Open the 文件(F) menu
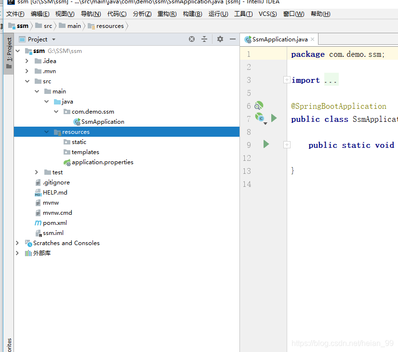This screenshot has width=398, height=352. (x=15, y=14)
